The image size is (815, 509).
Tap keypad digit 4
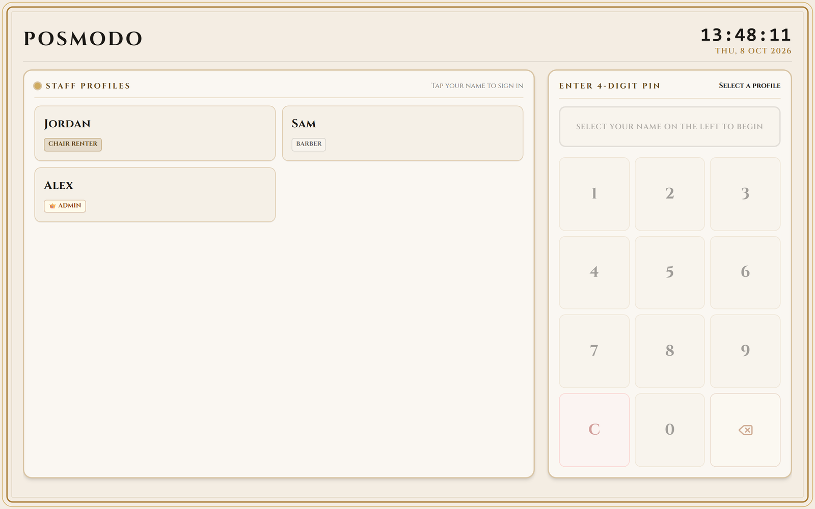(594, 272)
